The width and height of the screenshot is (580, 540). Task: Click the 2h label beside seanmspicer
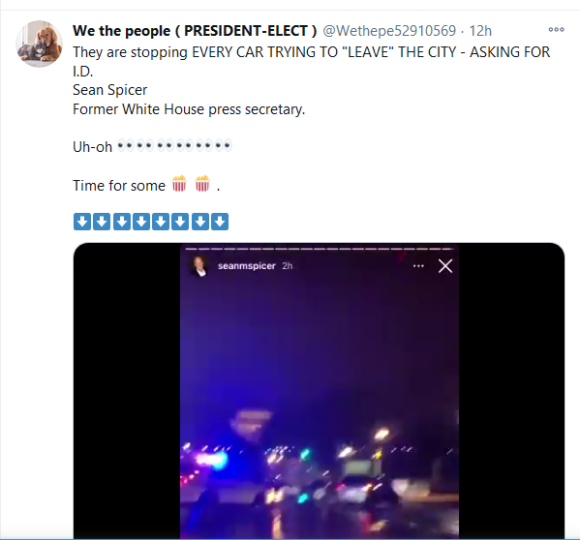(x=287, y=266)
